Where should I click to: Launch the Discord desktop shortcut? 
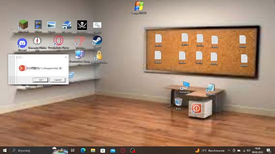point(22,43)
